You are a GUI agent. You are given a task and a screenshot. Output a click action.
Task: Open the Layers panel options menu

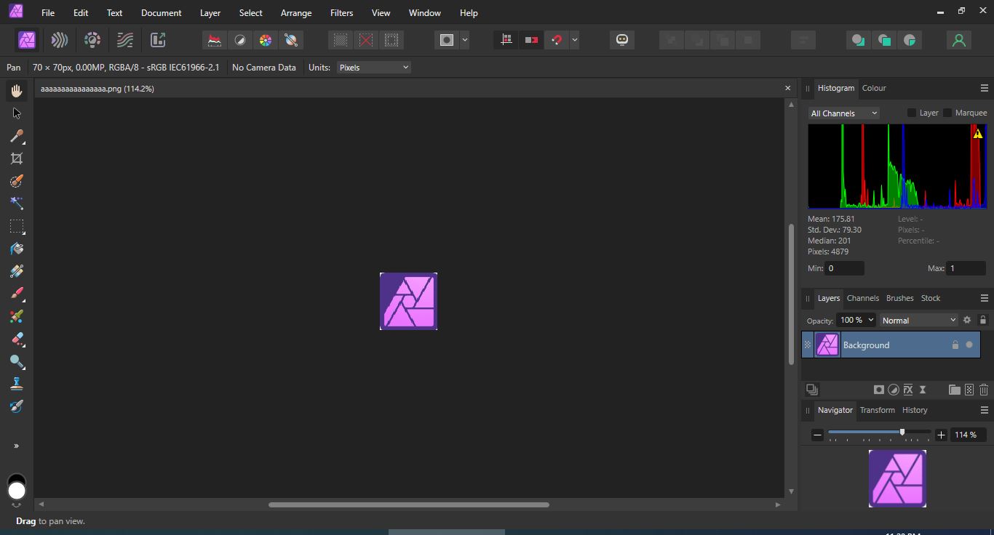click(985, 298)
